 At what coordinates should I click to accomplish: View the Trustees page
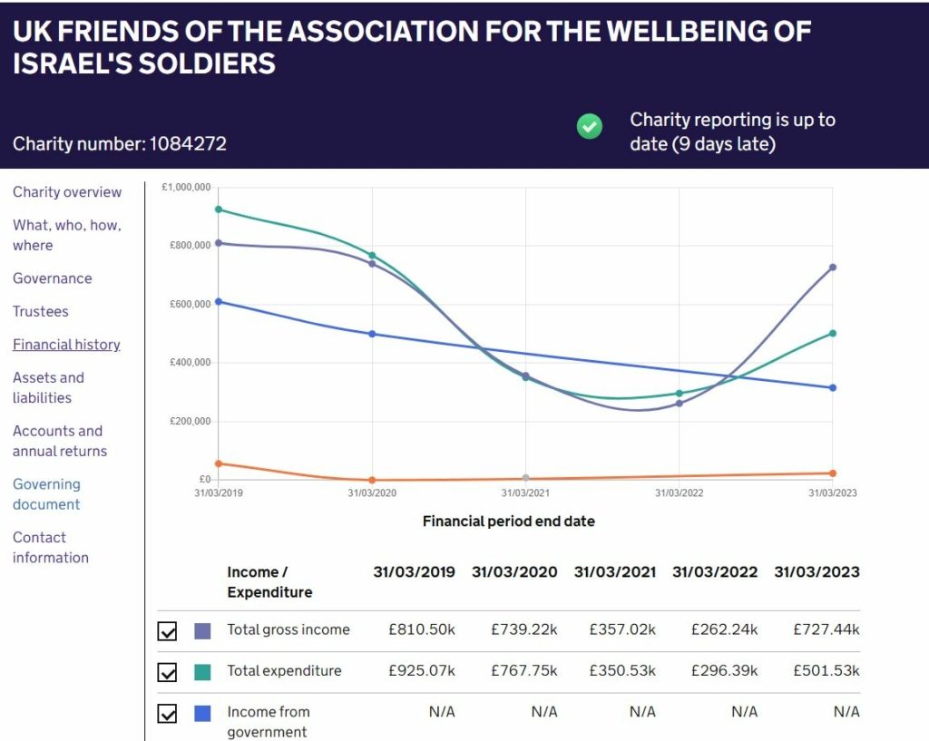(x=40, y=312)
